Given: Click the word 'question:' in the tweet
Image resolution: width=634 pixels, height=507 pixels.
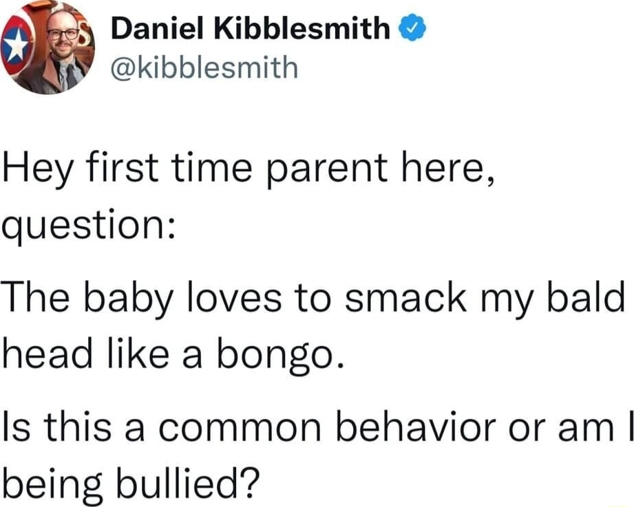Looking at the screenshot, I should (89, 227).
